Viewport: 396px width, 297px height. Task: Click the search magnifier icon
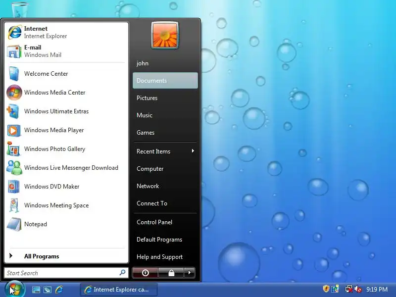pyautogui.click(x=122, y=273)
